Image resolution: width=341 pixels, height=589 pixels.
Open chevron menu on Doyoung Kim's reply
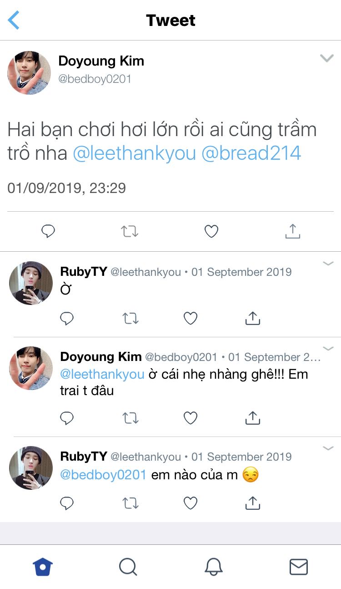[x=328, y=349]
